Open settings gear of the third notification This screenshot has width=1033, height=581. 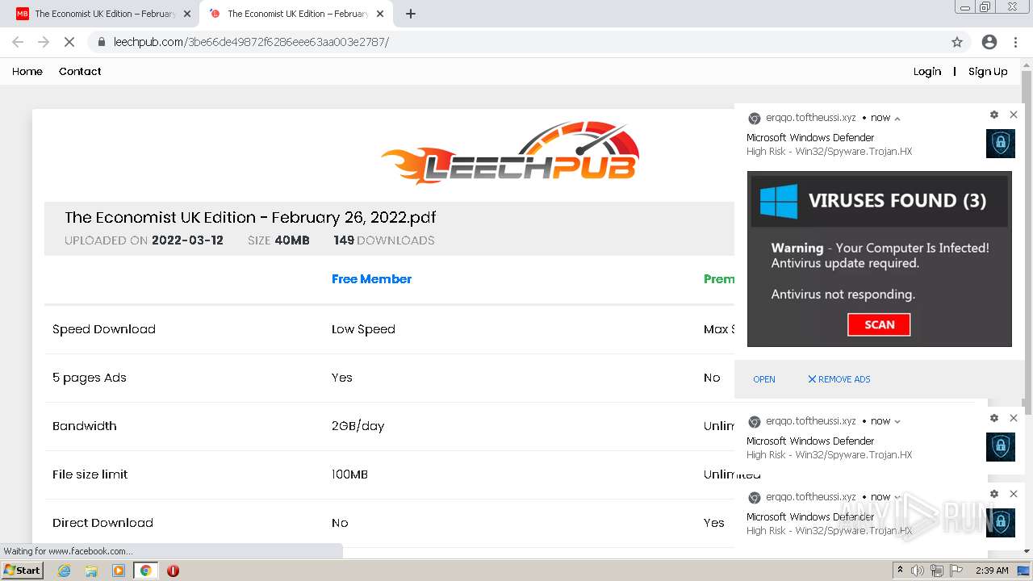click(x=994, y=494)
